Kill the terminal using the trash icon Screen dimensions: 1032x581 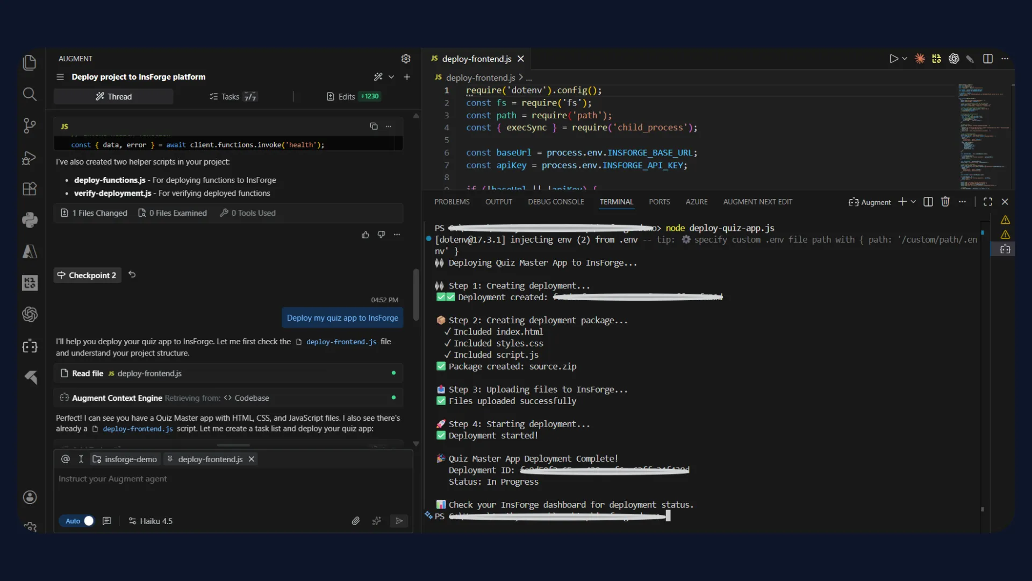click(945, 202)
